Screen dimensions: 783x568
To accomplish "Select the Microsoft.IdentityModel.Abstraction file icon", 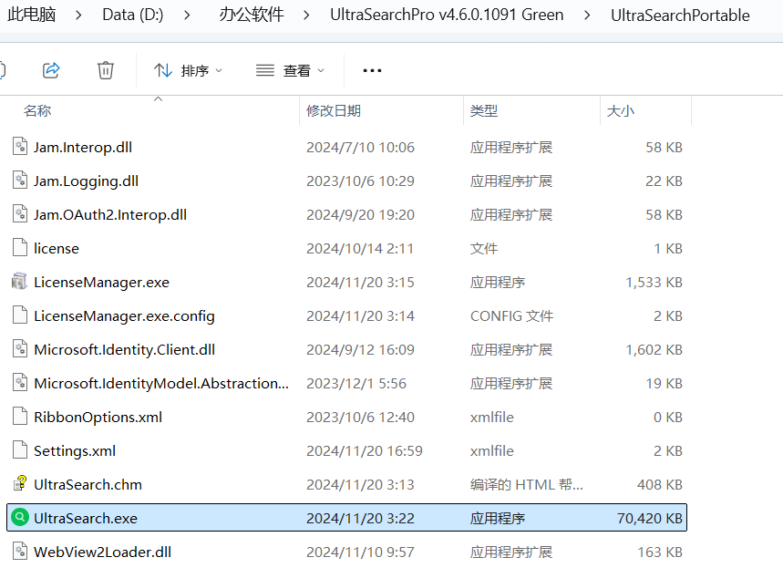I will click(20, 382).
